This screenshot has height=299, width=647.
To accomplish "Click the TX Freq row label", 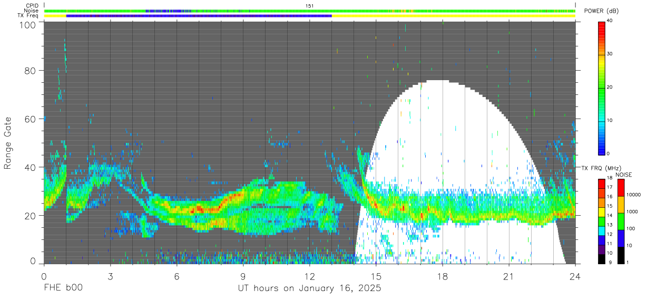I will tap(28, 15).
